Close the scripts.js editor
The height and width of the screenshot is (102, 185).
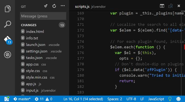click(x=179, y=6)
